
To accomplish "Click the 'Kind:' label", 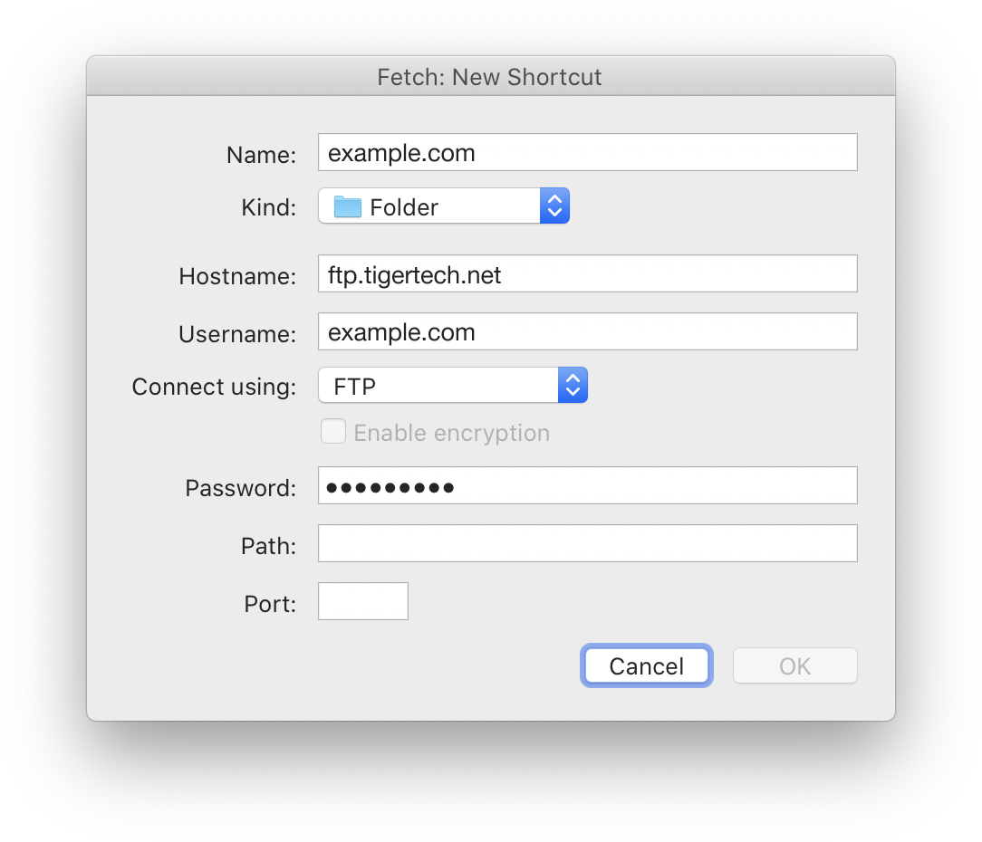I will click(x=268, y=207).
